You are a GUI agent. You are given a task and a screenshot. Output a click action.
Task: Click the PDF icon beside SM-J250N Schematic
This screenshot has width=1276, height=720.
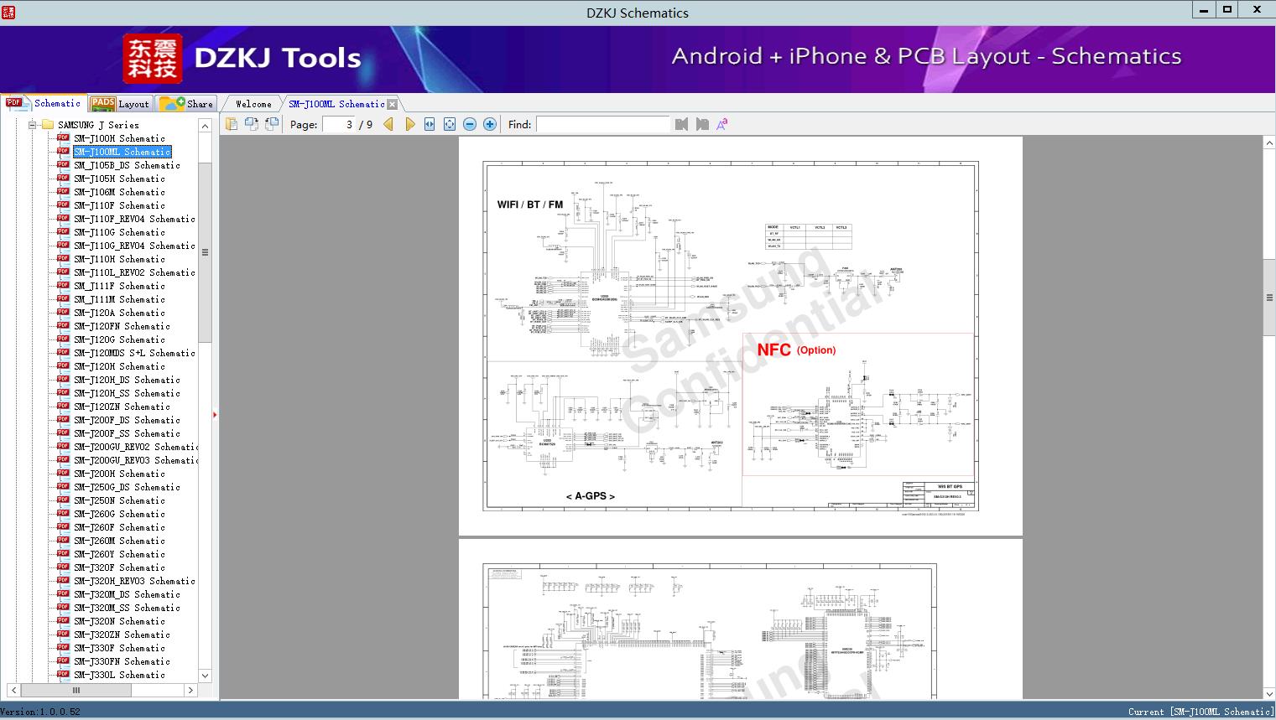point(63,500)
